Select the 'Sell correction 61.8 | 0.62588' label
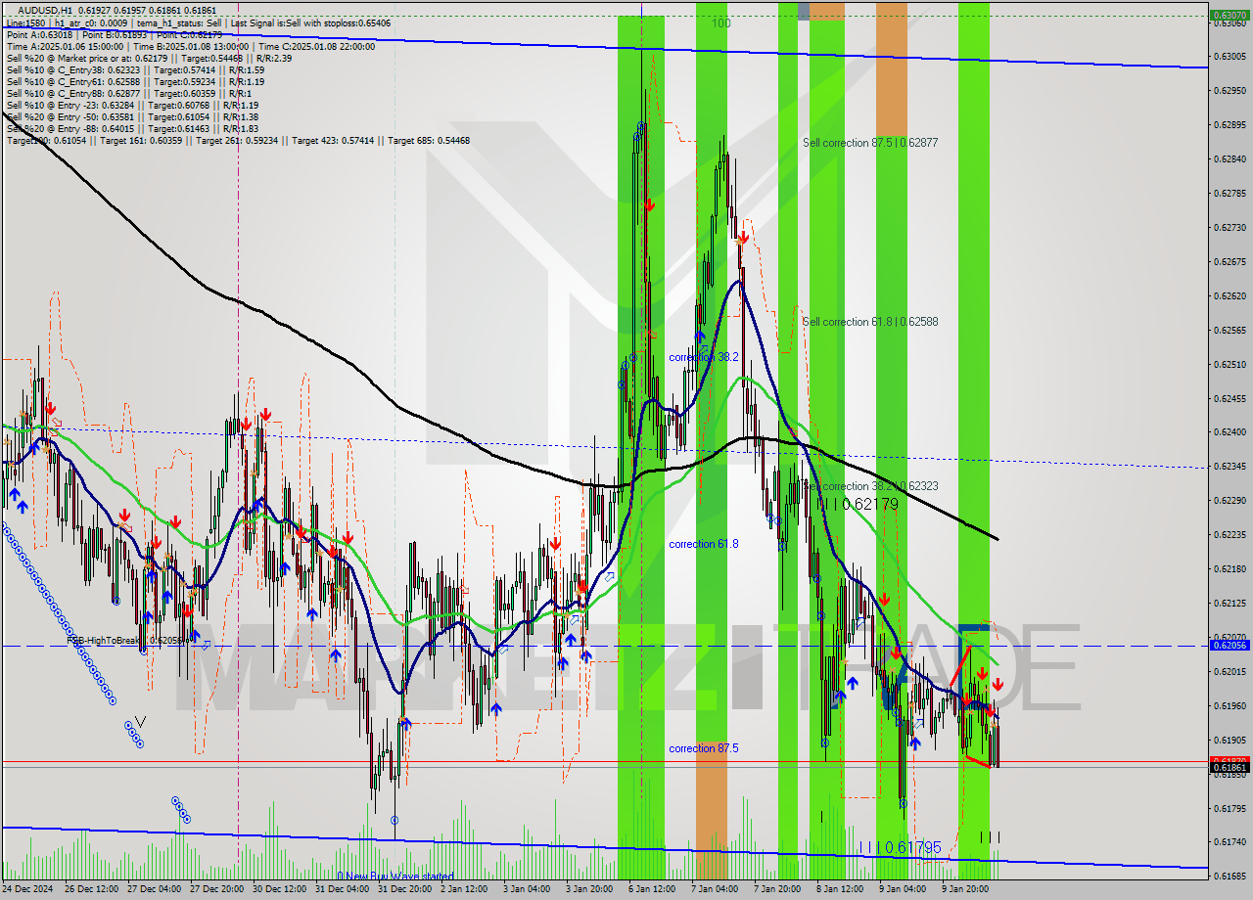Screen dimensions: 1253x900 point(870,322)
